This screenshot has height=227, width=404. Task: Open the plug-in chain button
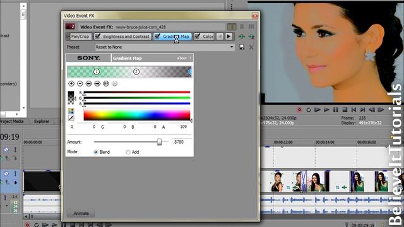(241, 37)
